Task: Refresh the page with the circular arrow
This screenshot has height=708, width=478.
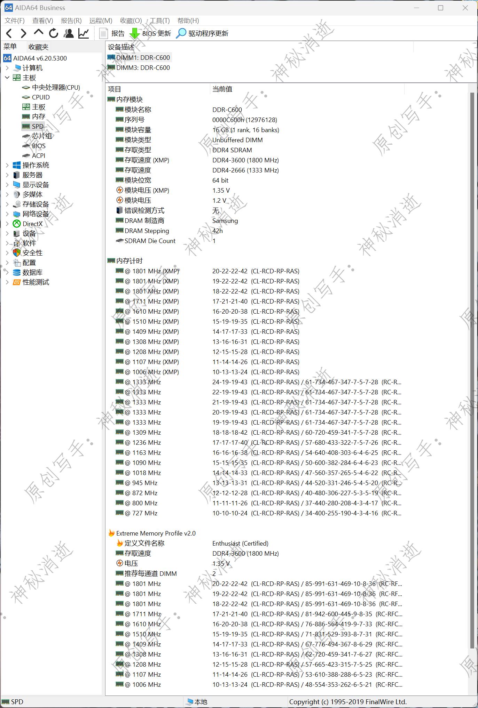Action: pyautogui.click(x=53, y=33)
